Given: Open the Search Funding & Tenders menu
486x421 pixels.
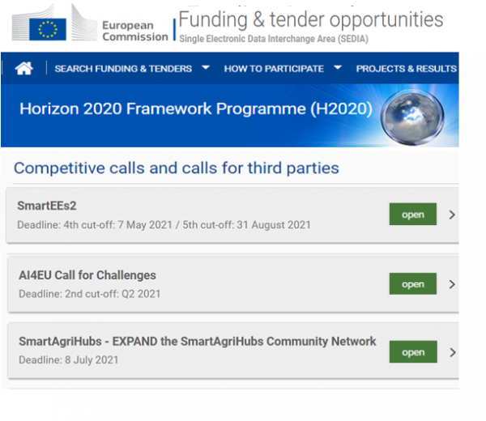Looking at the screenshot, I should pyautogui.click(x=123, y=69).
